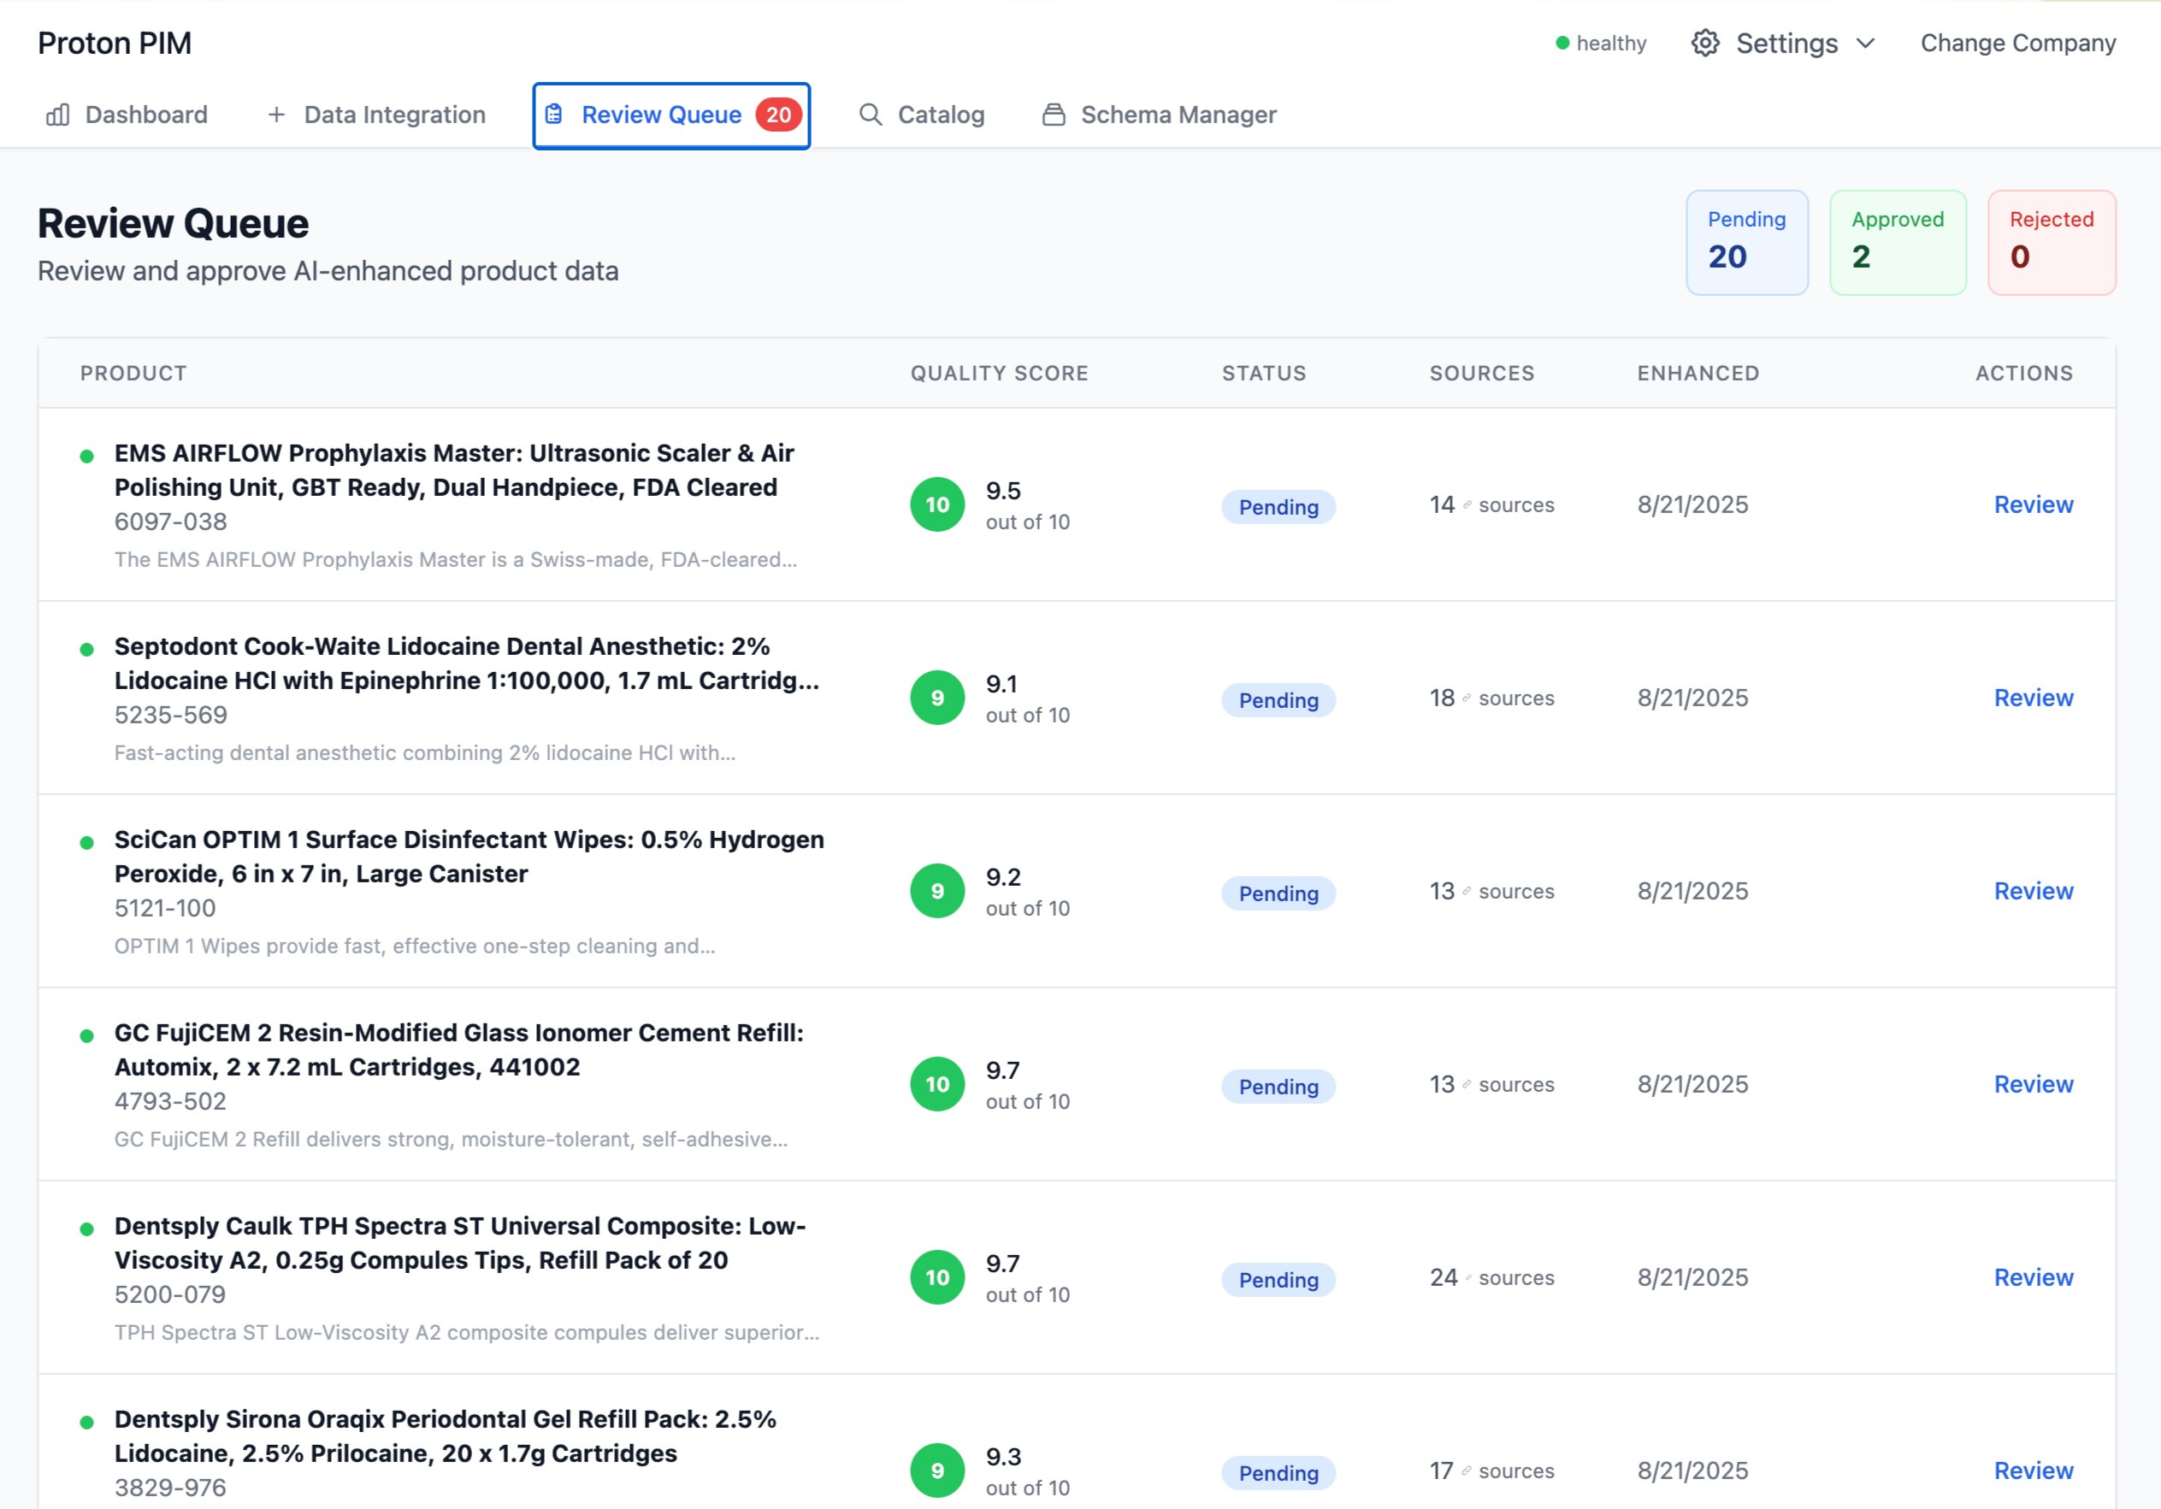Click the Pending status badge for GC FujiCEM 2
The height and width of the screenshot is (1509, 2161).
pyautogui.click(x=1278, y=1087)
